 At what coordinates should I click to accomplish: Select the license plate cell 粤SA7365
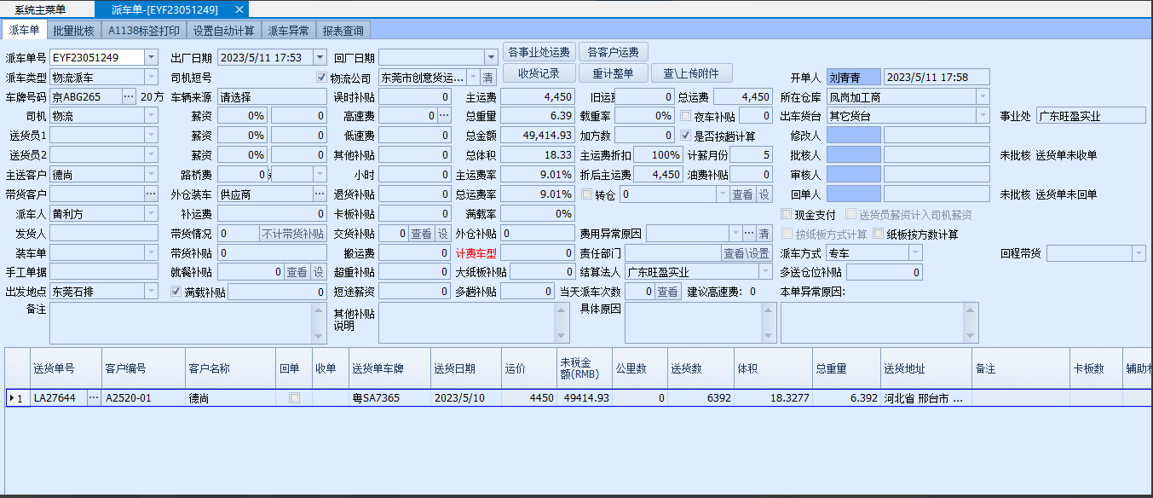[x=389, y=397]
